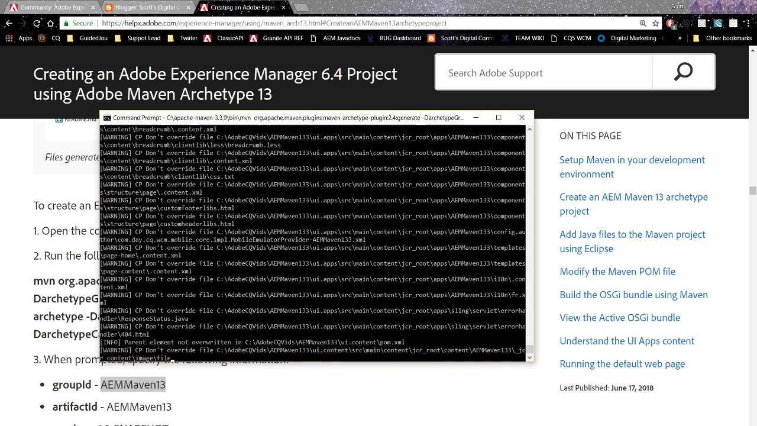Minimize the Command Prompt window

tap(476, 118)
